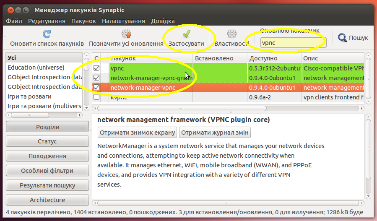Open the Properties gear icon
Screen dimensions: 377x221
click(x=232, y=34)
